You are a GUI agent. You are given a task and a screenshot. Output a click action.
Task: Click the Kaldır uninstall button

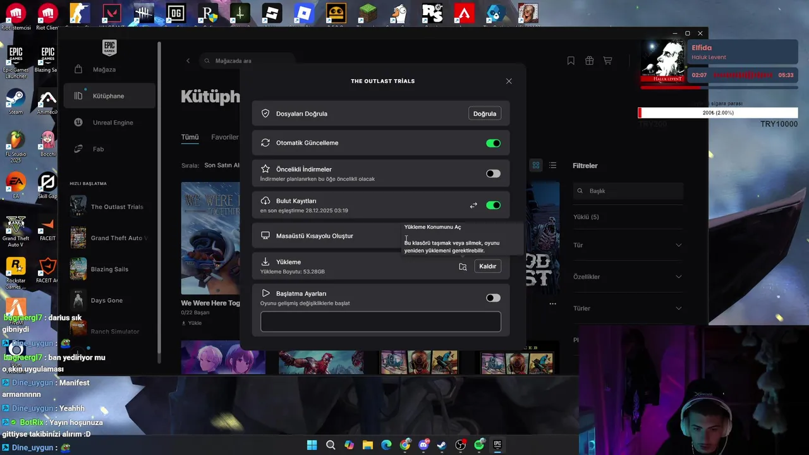coord(488,267)
